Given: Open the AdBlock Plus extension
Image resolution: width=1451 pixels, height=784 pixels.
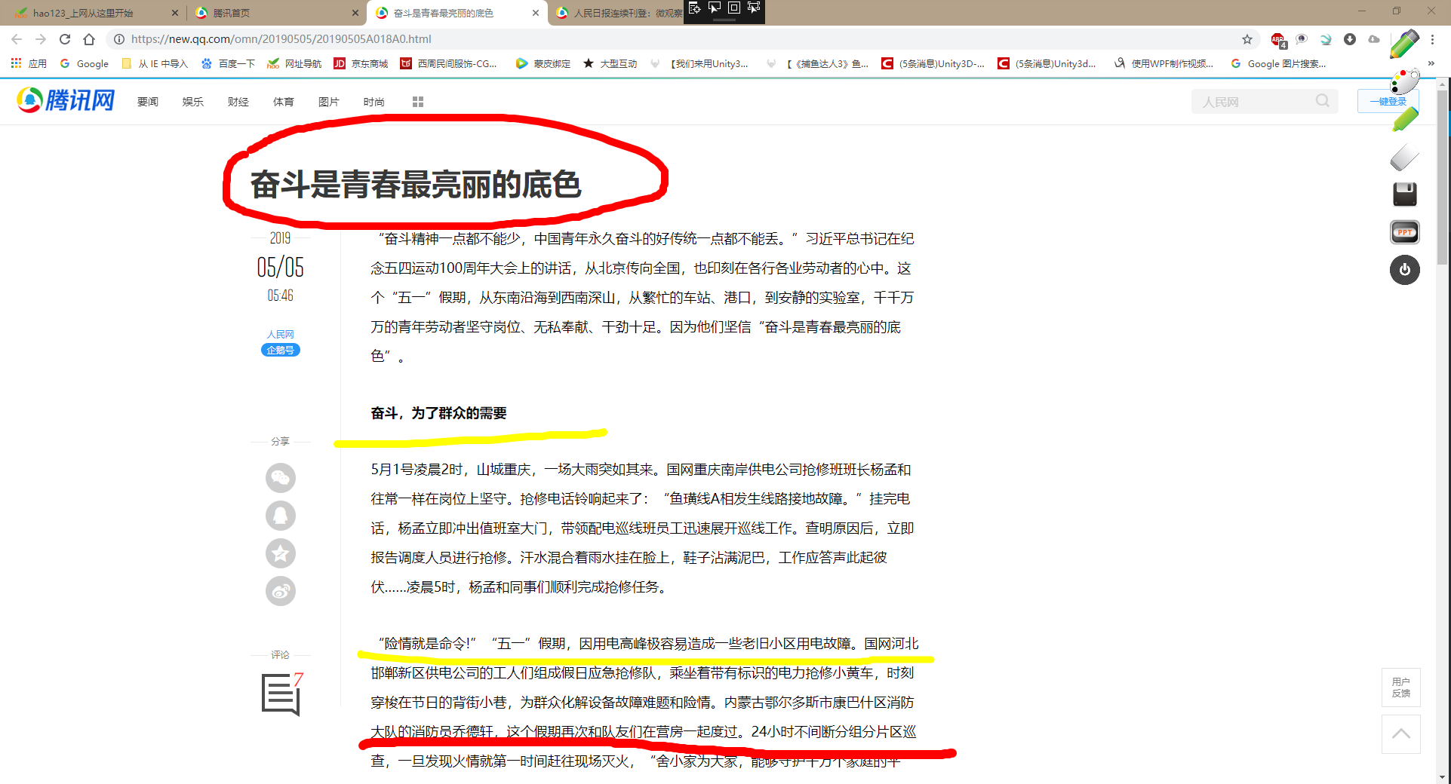Looking at the screenshot, I should 1277,39.
